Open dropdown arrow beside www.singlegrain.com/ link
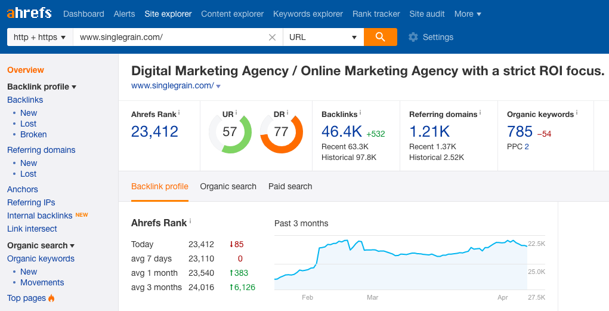The height and width of the screenshot is (311, 609). (x=218, y=87)
